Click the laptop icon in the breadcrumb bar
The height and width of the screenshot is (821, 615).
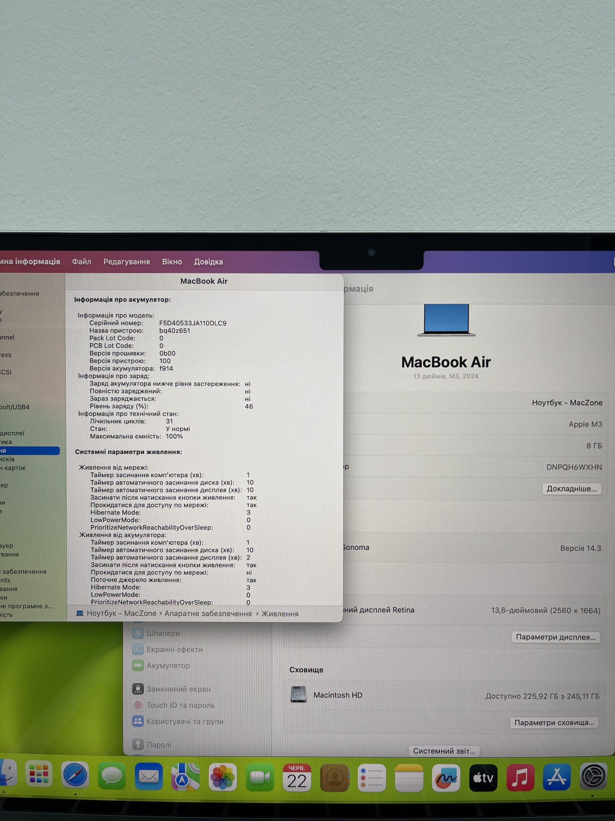tap(80, 613)
